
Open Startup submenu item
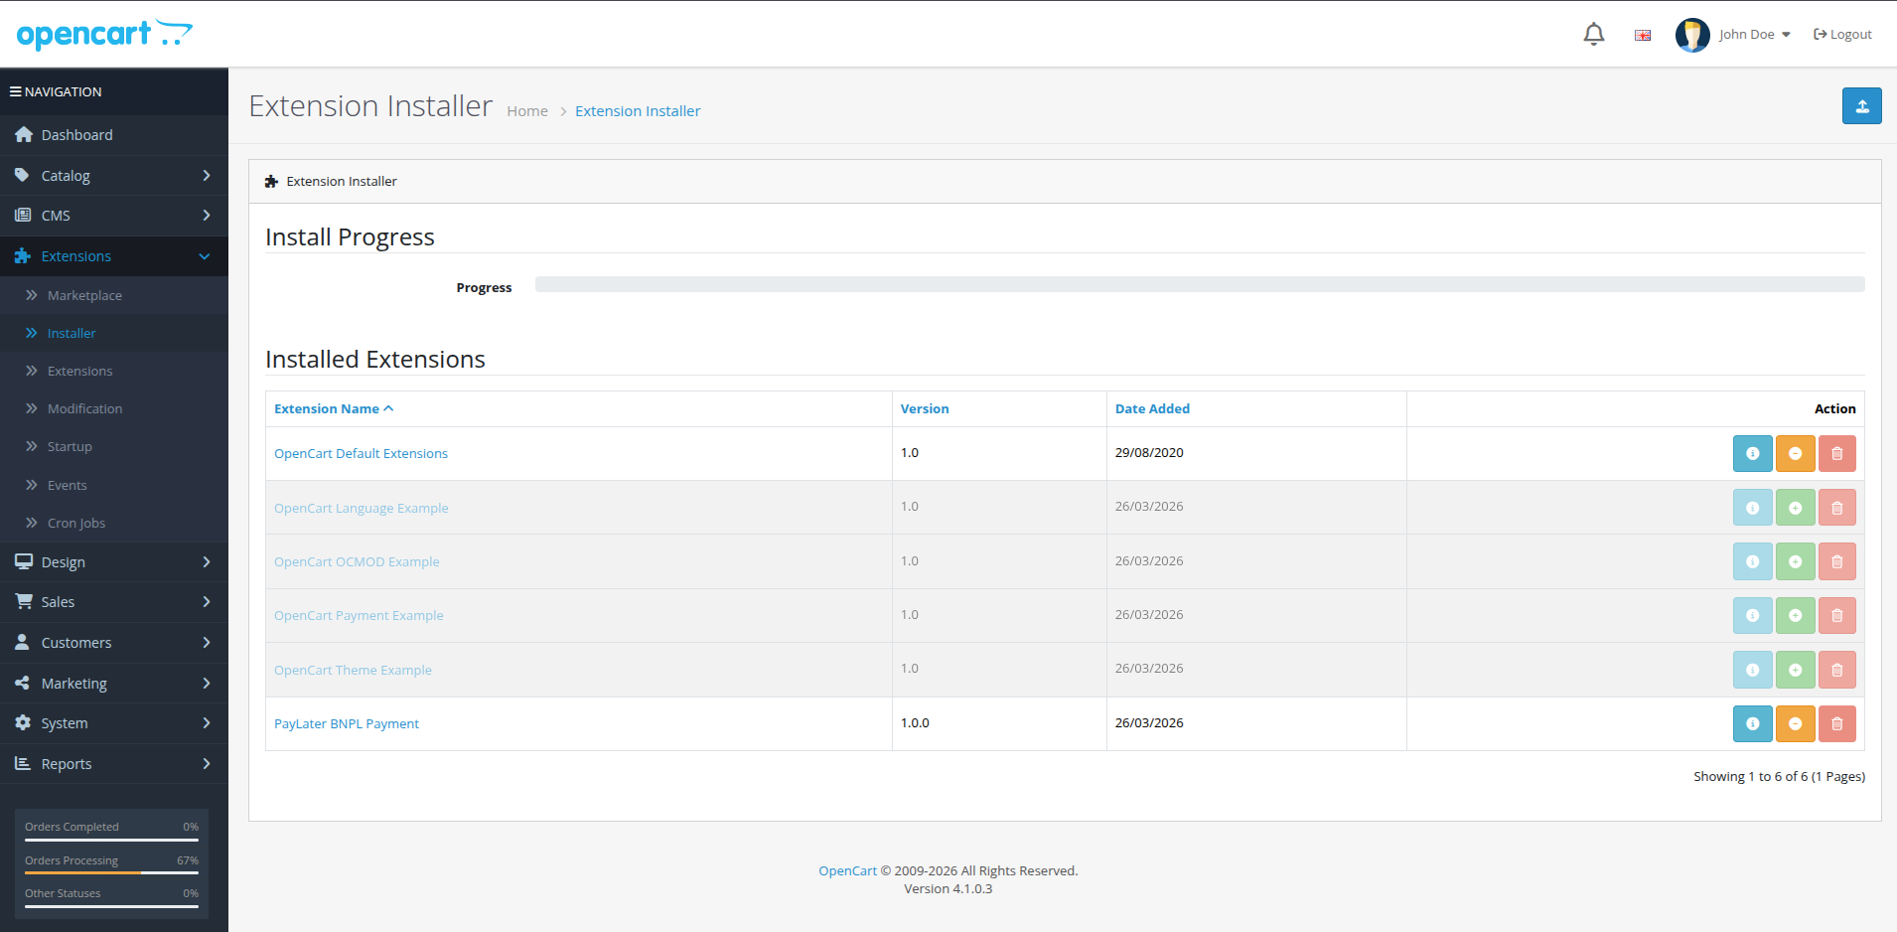pyautogui.click(x=114, y=446)
